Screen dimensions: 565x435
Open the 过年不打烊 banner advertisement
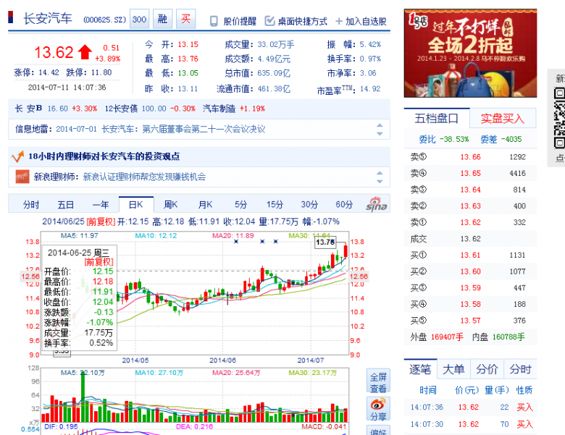[x=470, y=54]
